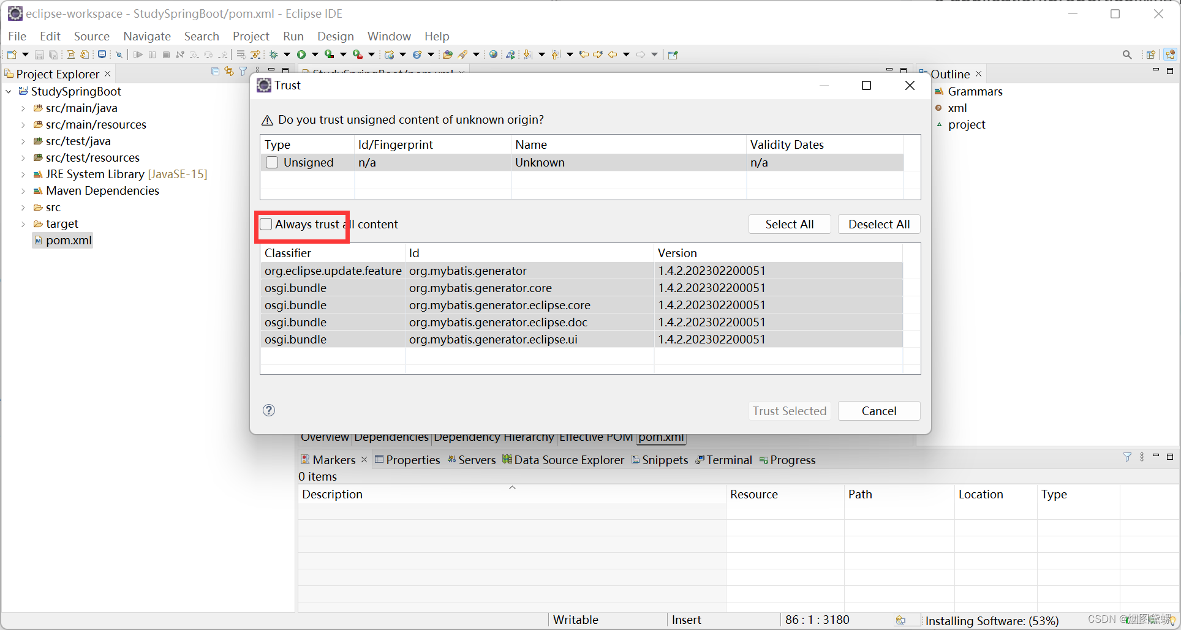1181x630 pixels.
Task: Click Cancel in the Trust dialog
Action: point(879,411)
